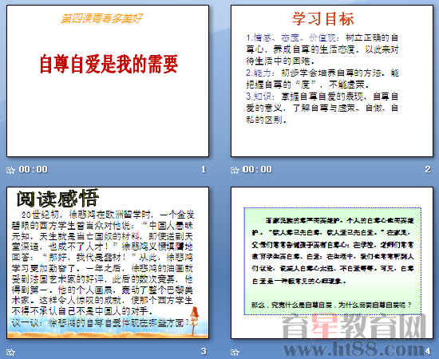Click the animation star icon below slide 3
Screen dimensions: 439x359
10,352
